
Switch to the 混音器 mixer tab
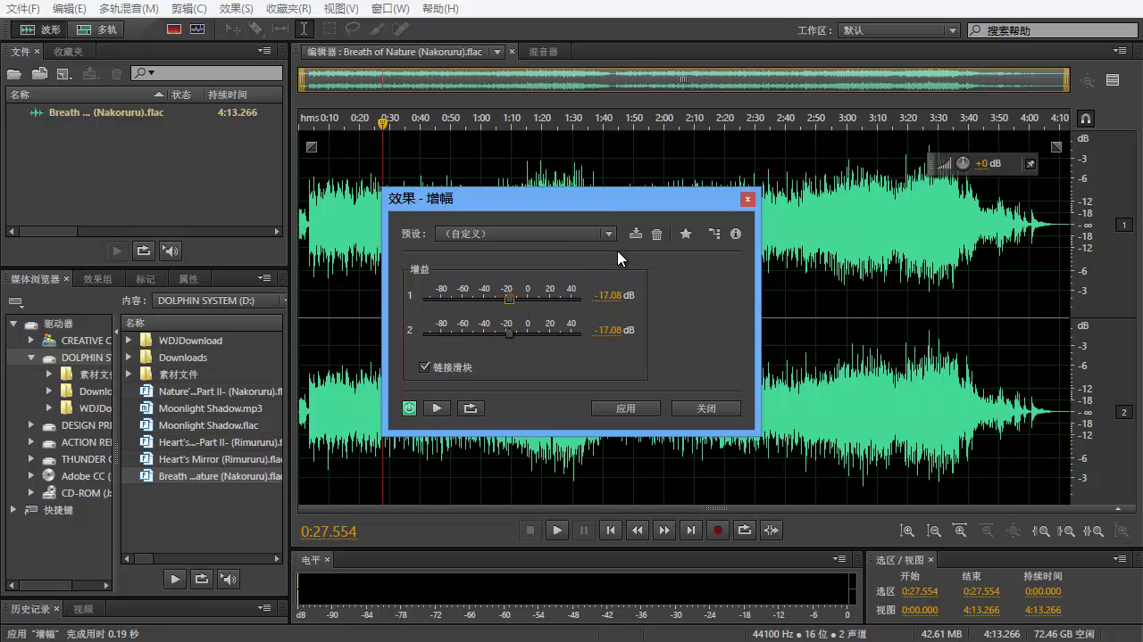click(x=543, y=52)
